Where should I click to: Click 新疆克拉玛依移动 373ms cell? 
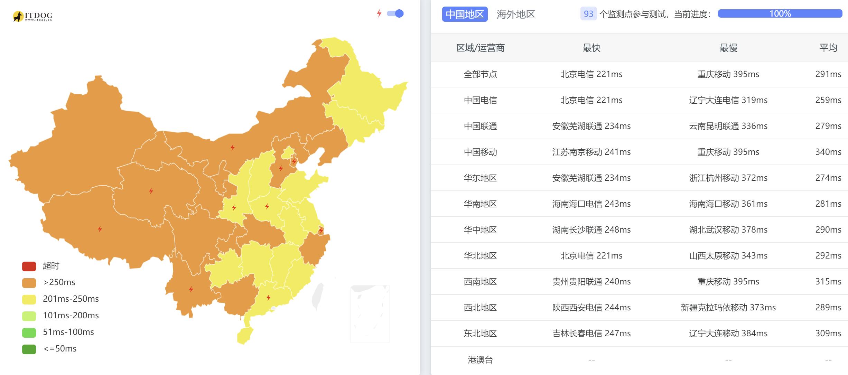click(x=728, y=307)
